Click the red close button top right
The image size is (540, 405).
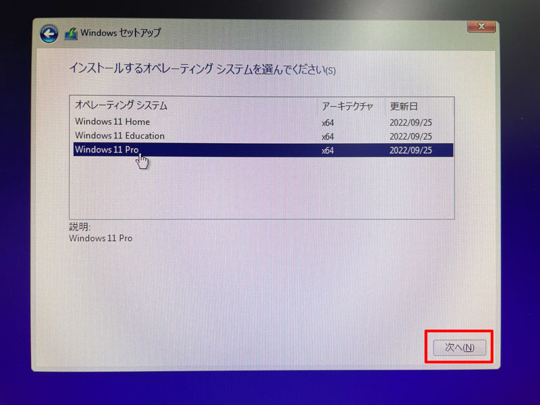(x=481, y=26)
